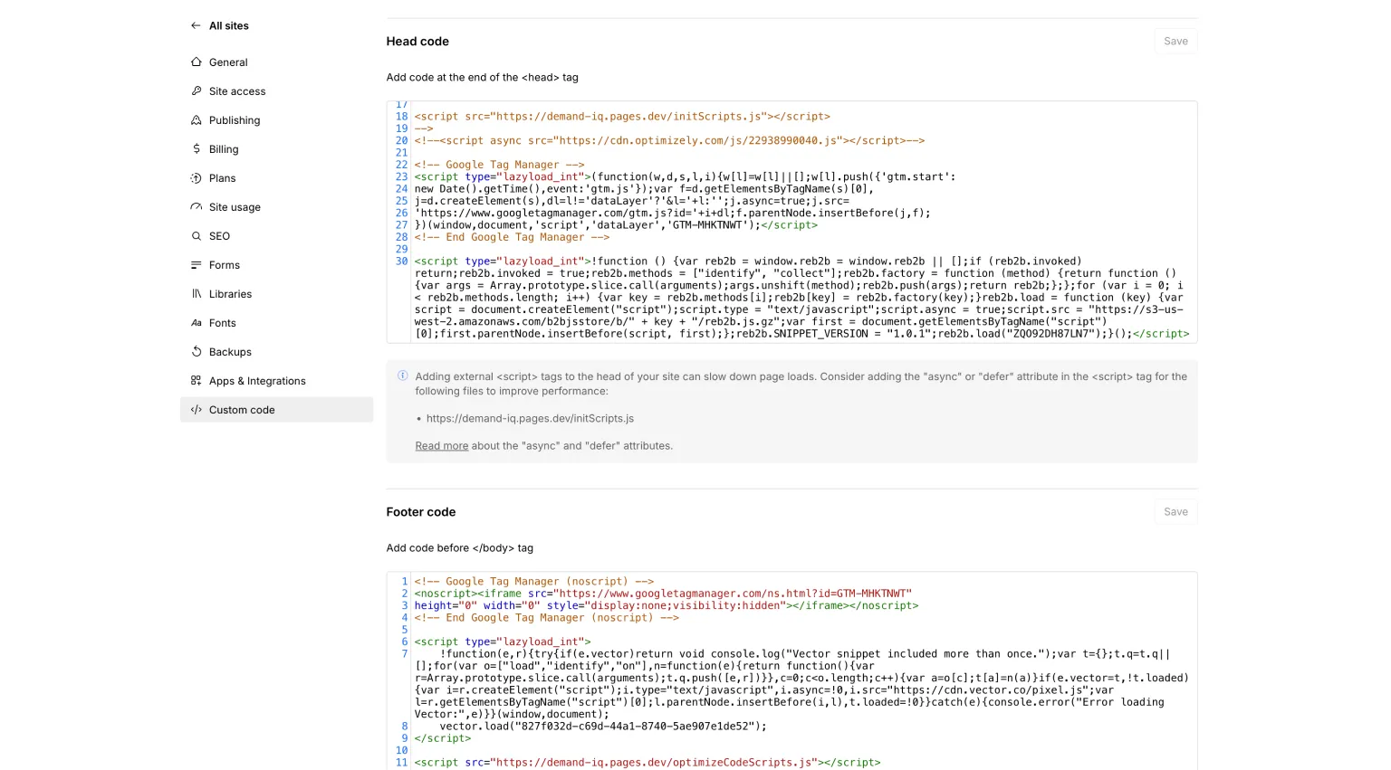Click the General home icon

pyautogui.click(x=196, y=62)
